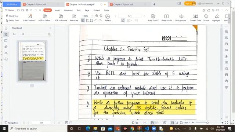Image resolution: width=235 pixels, height=132 pixels.
Task: Click zoom plus in status bar
Action: [223, 123]
